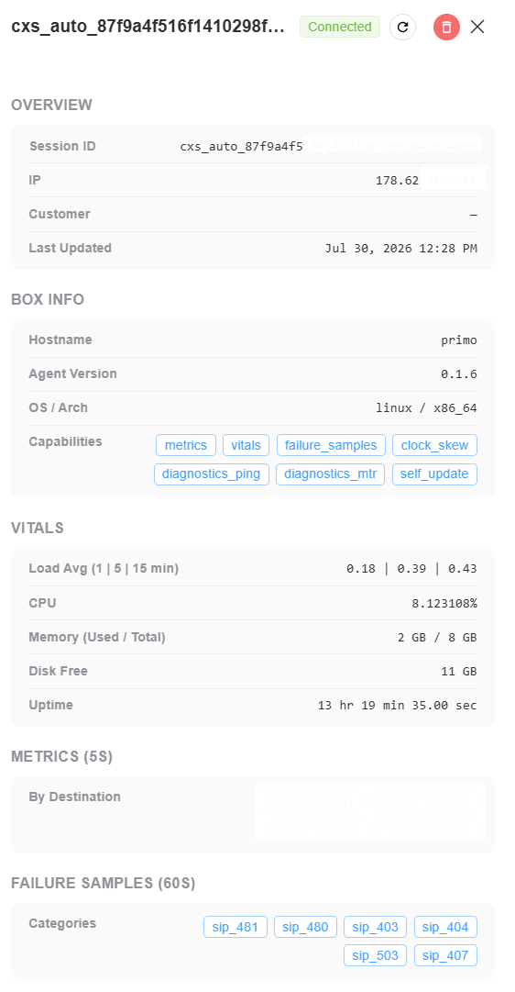
Task: Select the sip_407 failure category
Action: point(445,955)
